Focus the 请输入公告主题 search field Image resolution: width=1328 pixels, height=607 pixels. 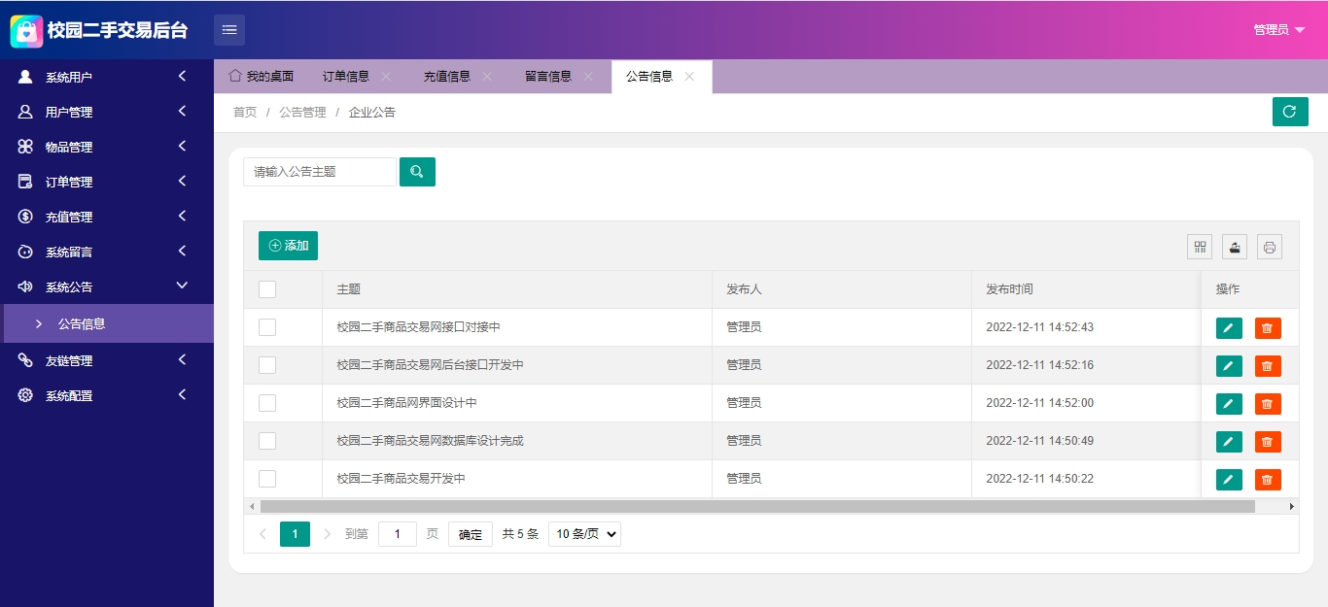[320, 172]
